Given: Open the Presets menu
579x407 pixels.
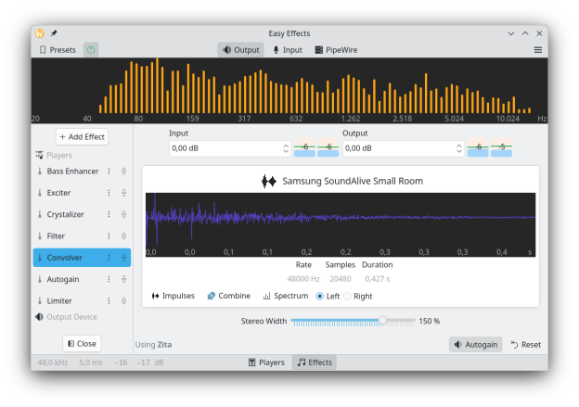Looking at the screenshot, I should tap(58, 50).
